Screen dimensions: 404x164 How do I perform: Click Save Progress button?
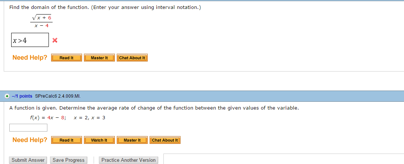pyautogui.click(x=69, y=160)
